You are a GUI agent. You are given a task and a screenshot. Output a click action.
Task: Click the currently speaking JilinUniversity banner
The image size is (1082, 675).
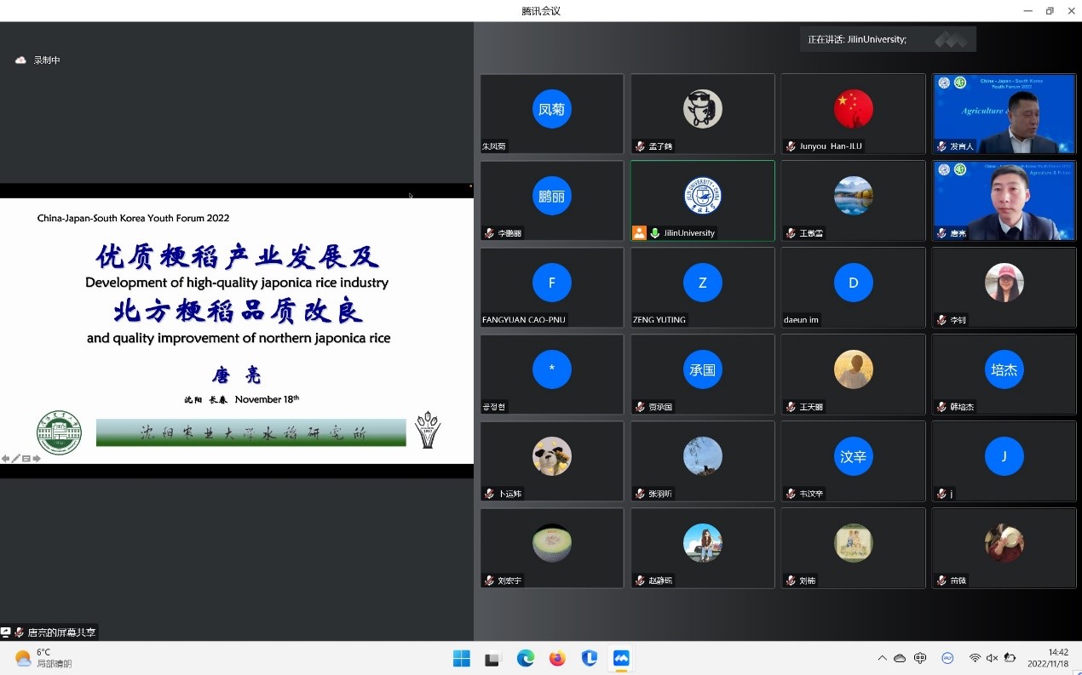[x=887, y=39]
